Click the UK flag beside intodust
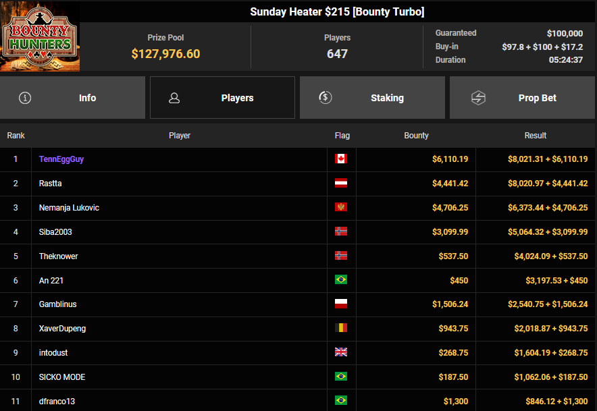The image size is (597, 411). pos(341,353)
